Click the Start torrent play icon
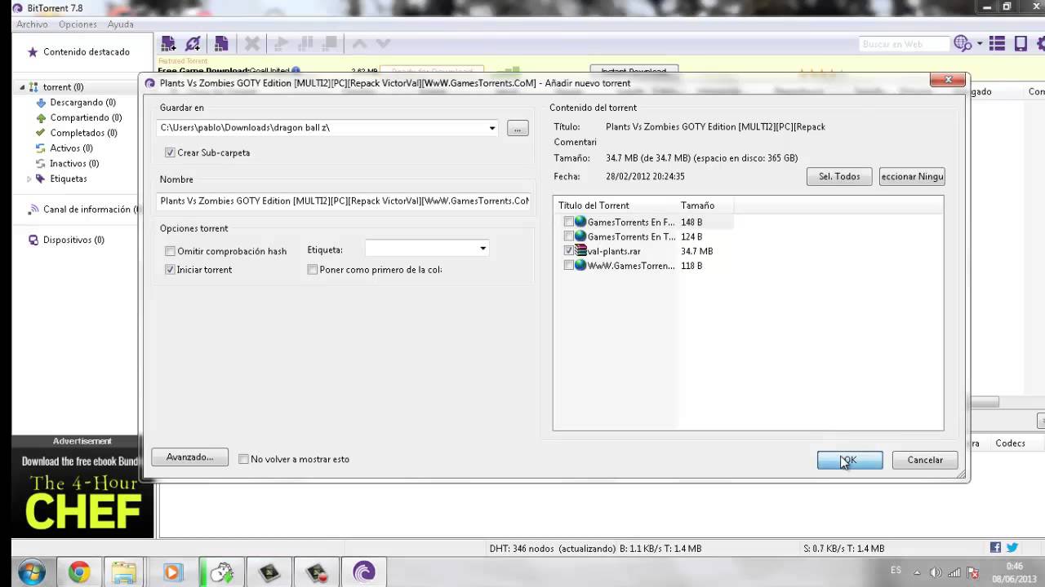 [x=281, y=44]
